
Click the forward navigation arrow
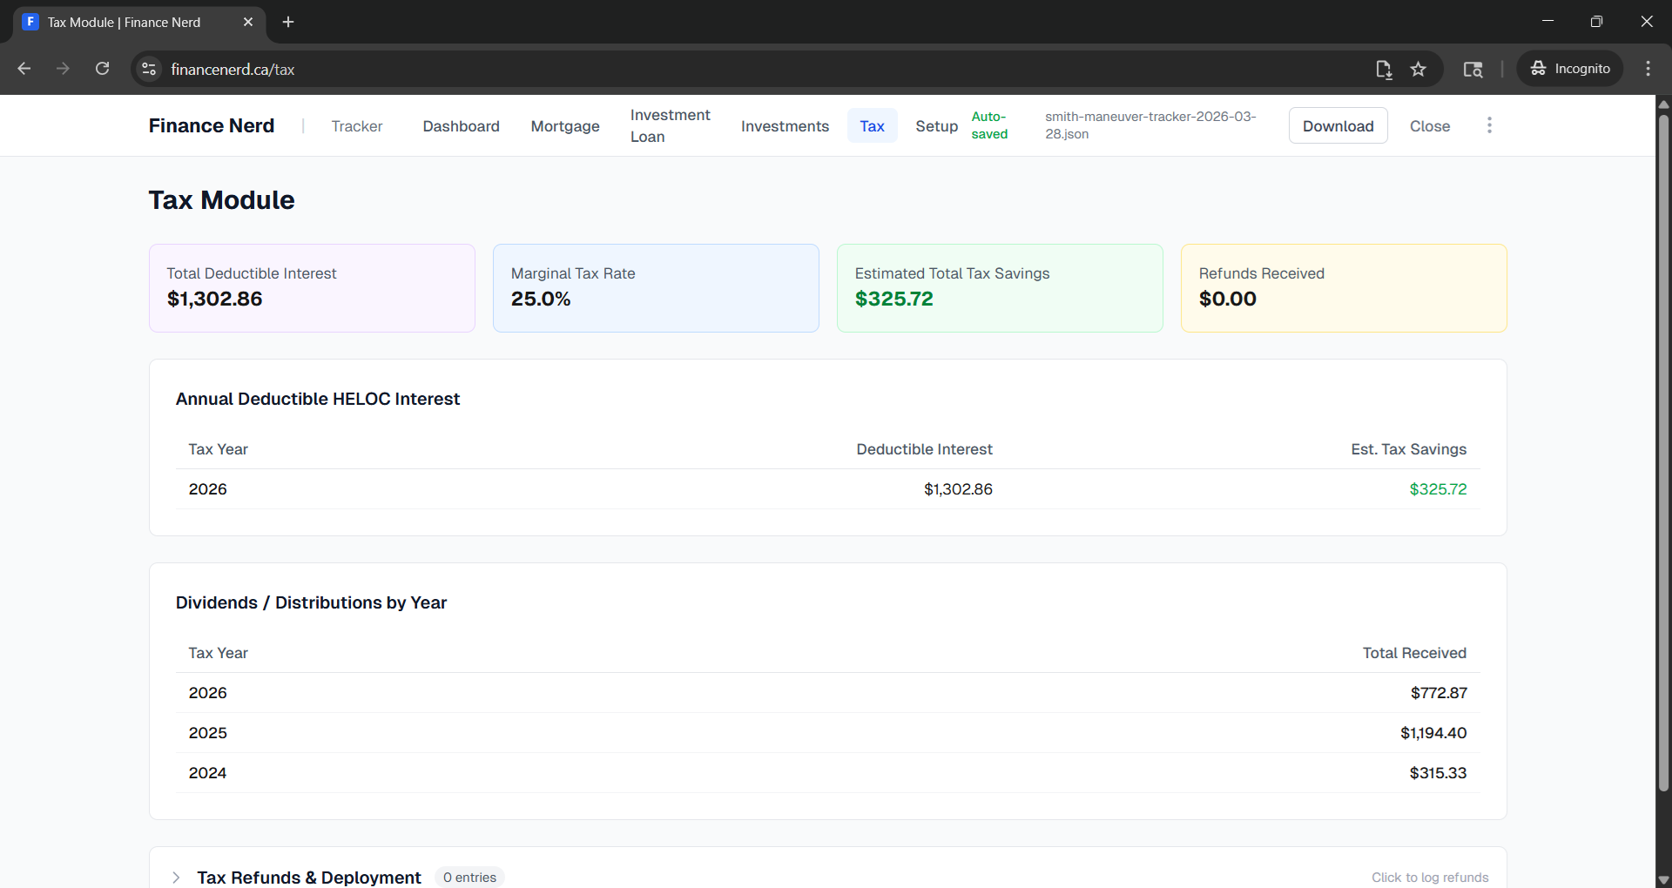63,68
